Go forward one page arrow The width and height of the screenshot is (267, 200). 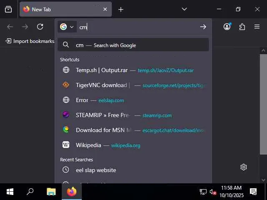pyautogui.click(x=25, y=27)
